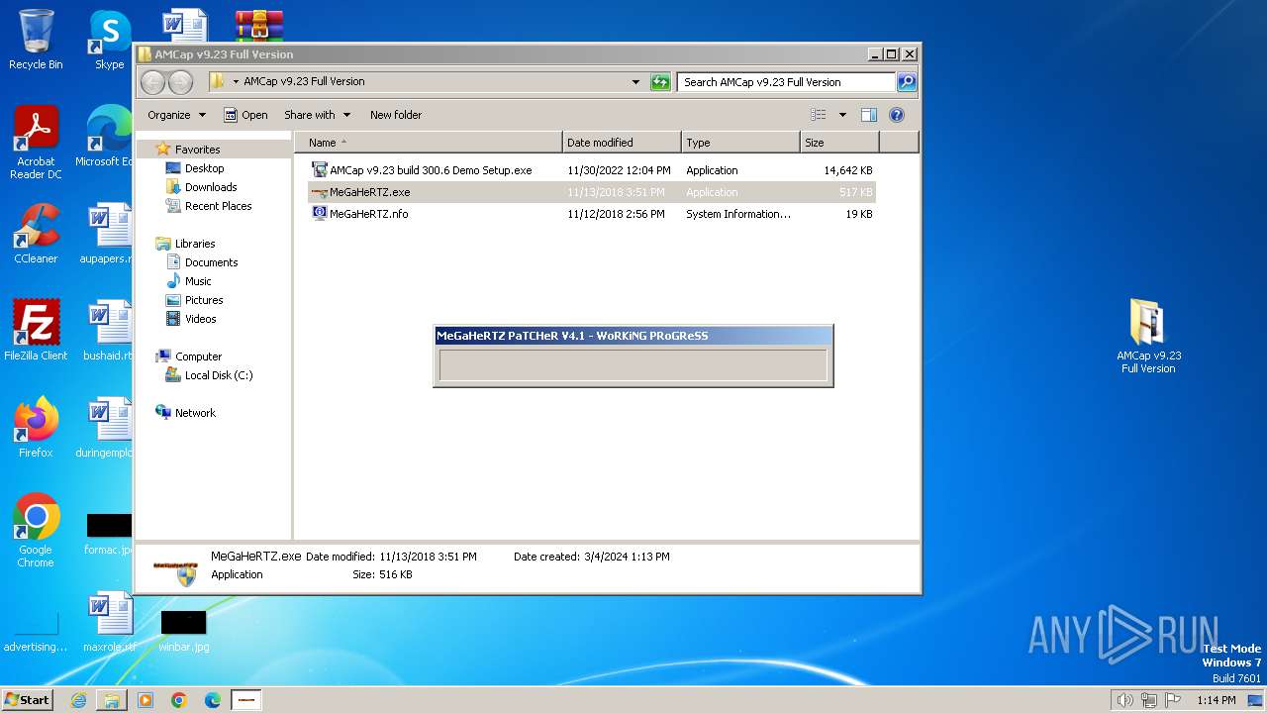Open the Organize menu
Screen dimensions: 1267x713
coord(176,115)
